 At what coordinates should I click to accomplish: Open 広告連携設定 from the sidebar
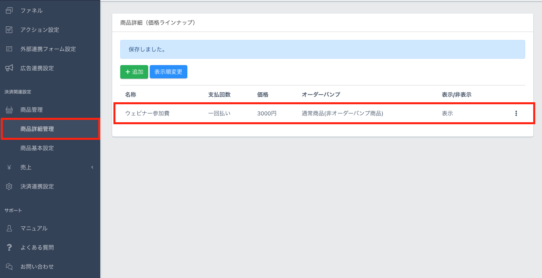point(37,68)
